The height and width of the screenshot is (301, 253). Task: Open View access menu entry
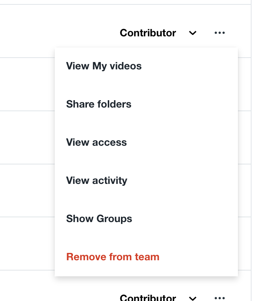[96, 142]
